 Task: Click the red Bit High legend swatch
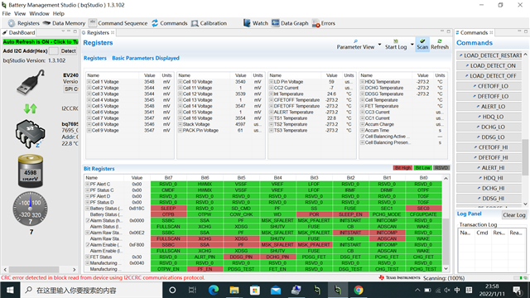pos(402,168)
